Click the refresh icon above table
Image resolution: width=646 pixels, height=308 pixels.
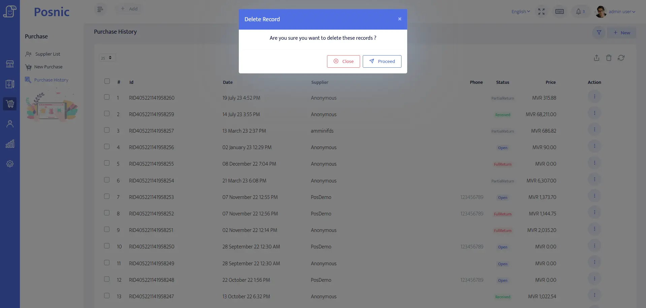pyautogui.click(x=621, y=58)
